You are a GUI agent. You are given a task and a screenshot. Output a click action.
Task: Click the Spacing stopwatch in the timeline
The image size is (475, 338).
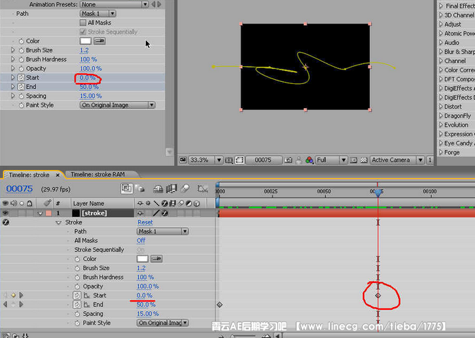77,314
